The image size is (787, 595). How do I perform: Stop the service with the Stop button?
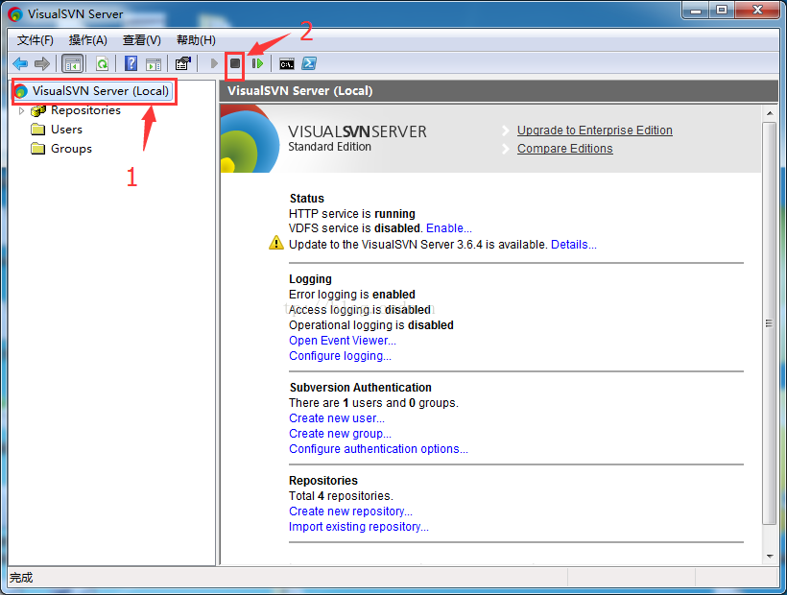point(235,63)
